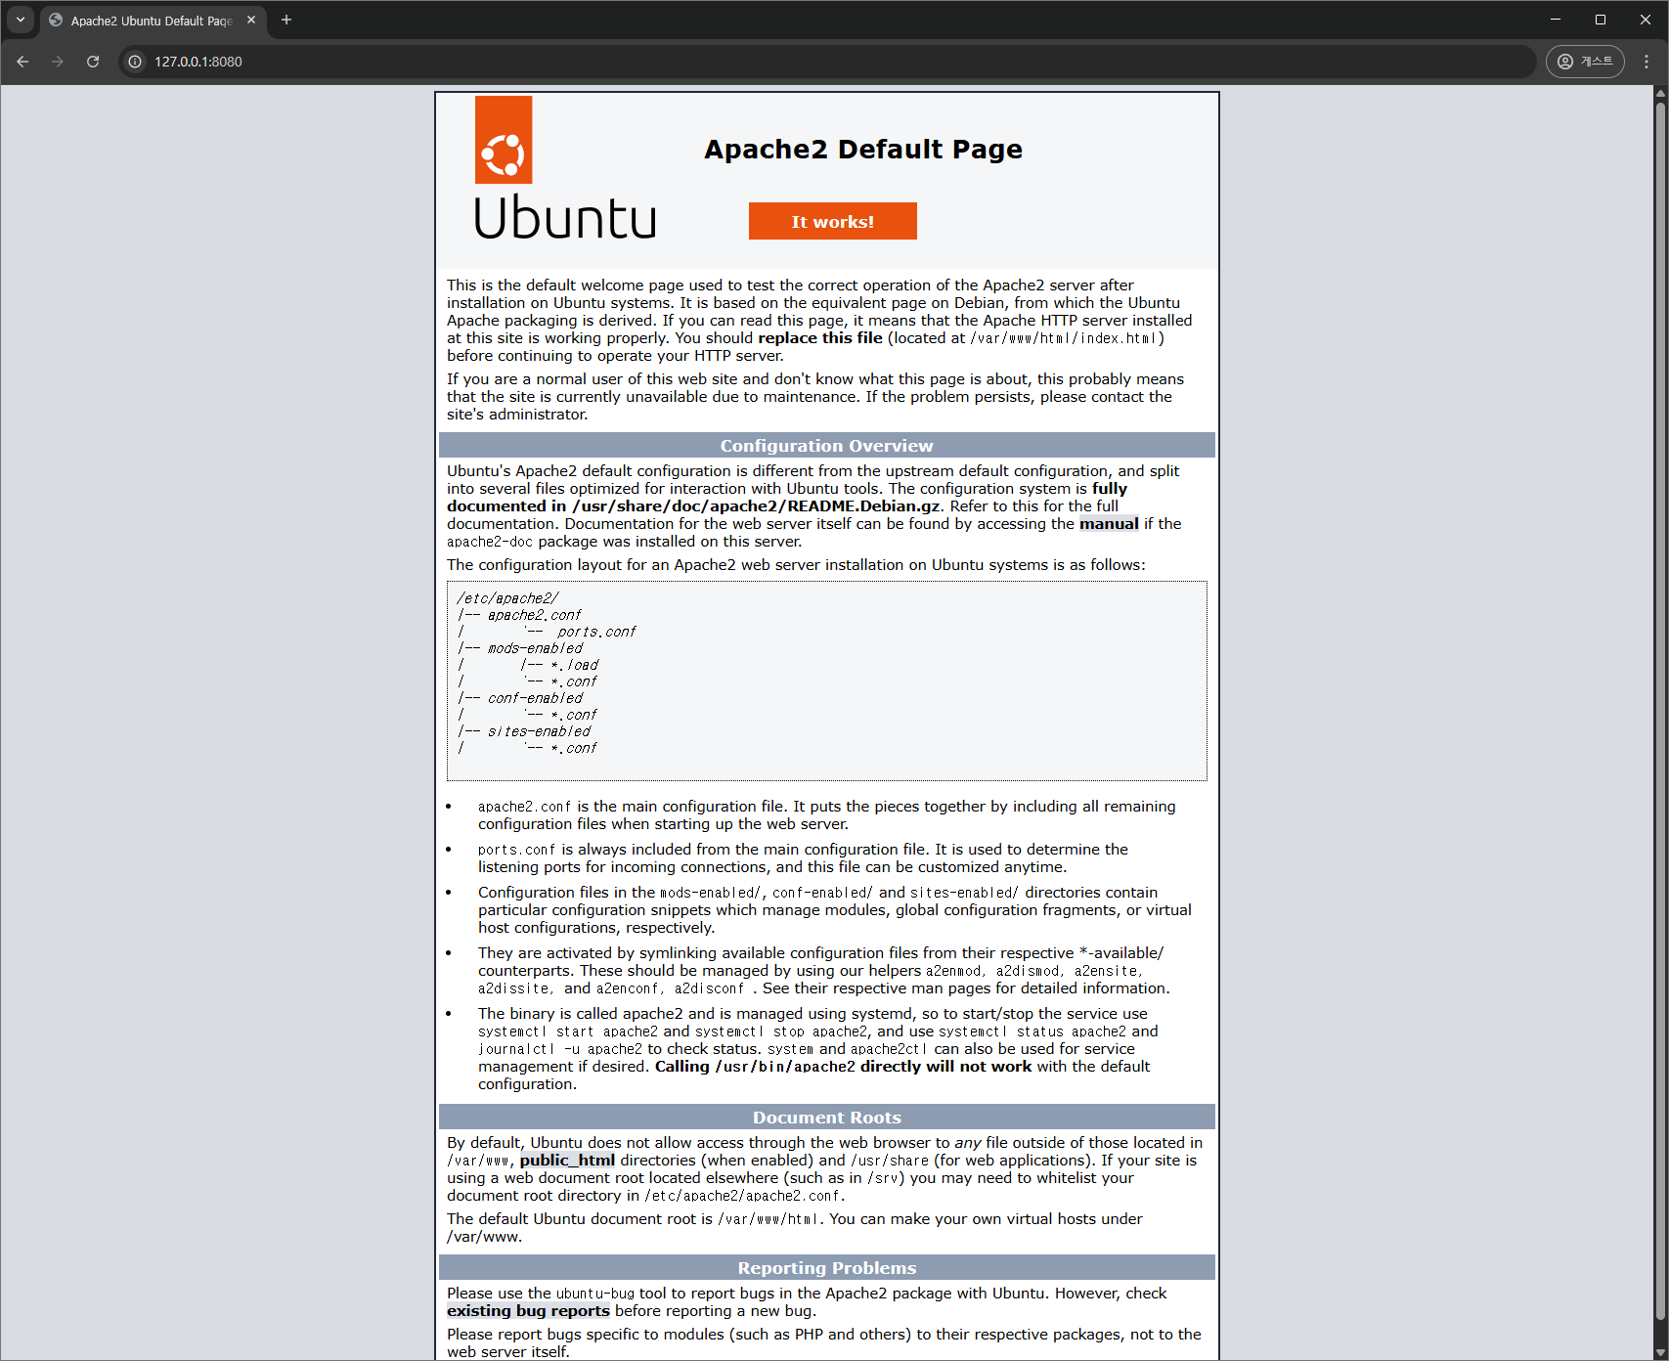Click the Ubuntu logo image
The height and width of the screenshot is (1361, 1669).
[564, 168]
